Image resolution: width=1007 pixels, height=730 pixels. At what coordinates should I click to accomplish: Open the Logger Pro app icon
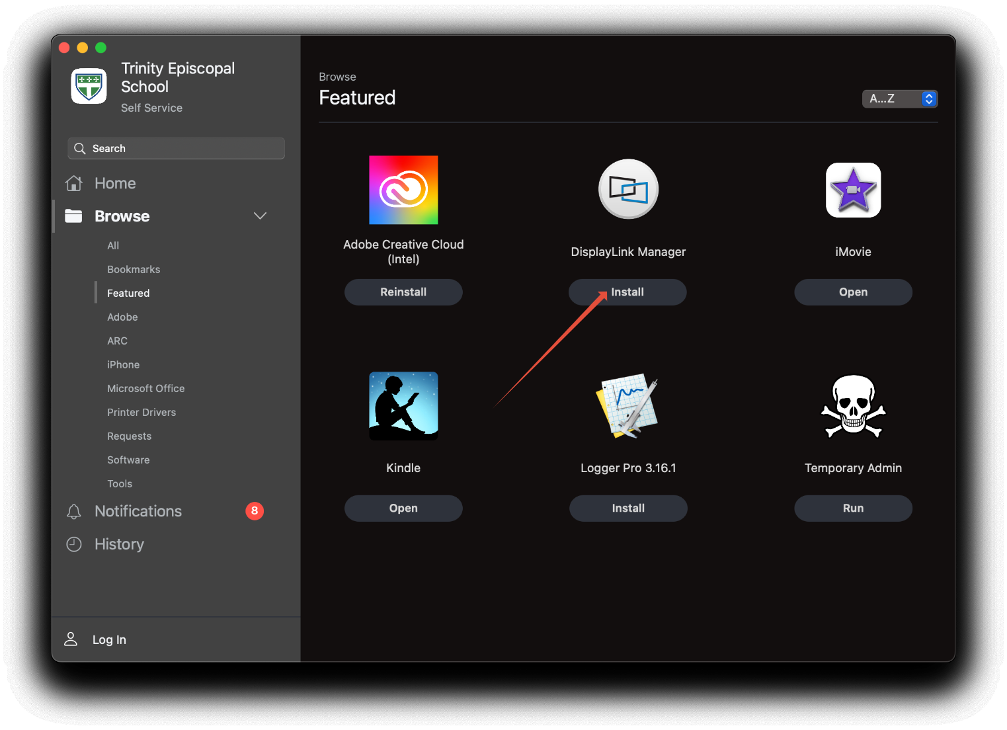(628, 406)
